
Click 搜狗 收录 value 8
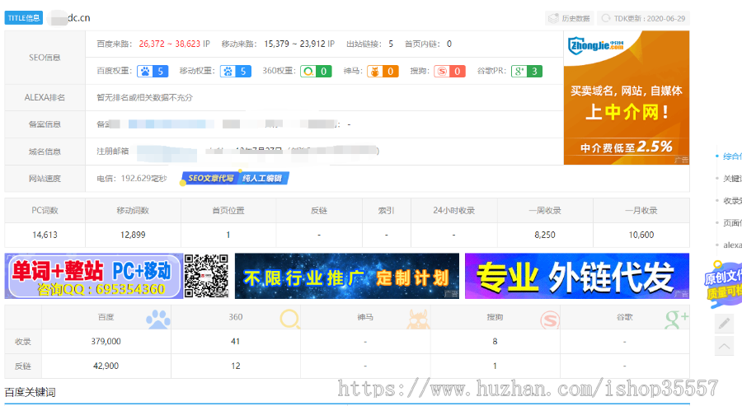pyautogui.click(x=495, y=341)
